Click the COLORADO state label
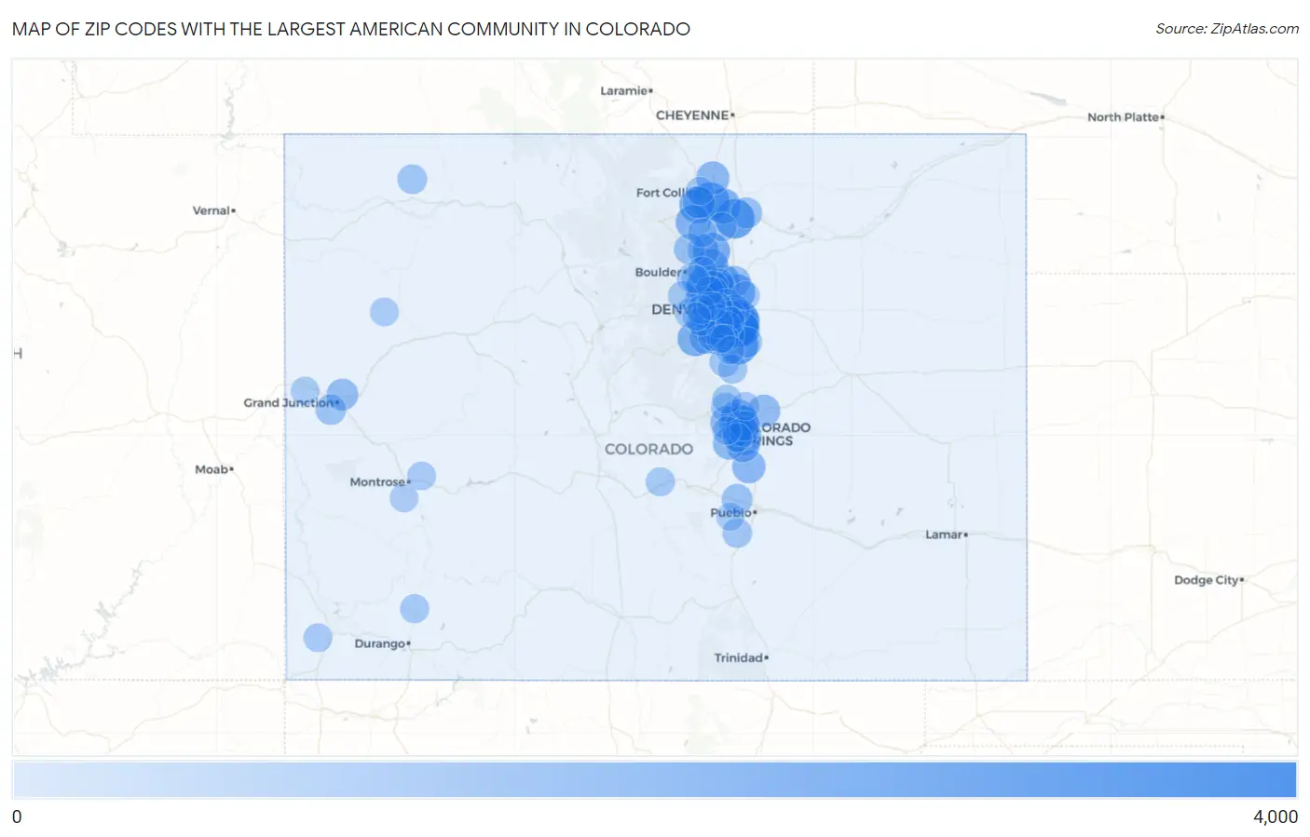 [648, 449]
